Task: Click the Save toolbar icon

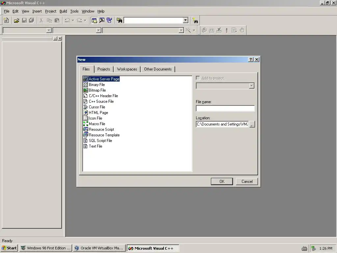Action: 24,20
